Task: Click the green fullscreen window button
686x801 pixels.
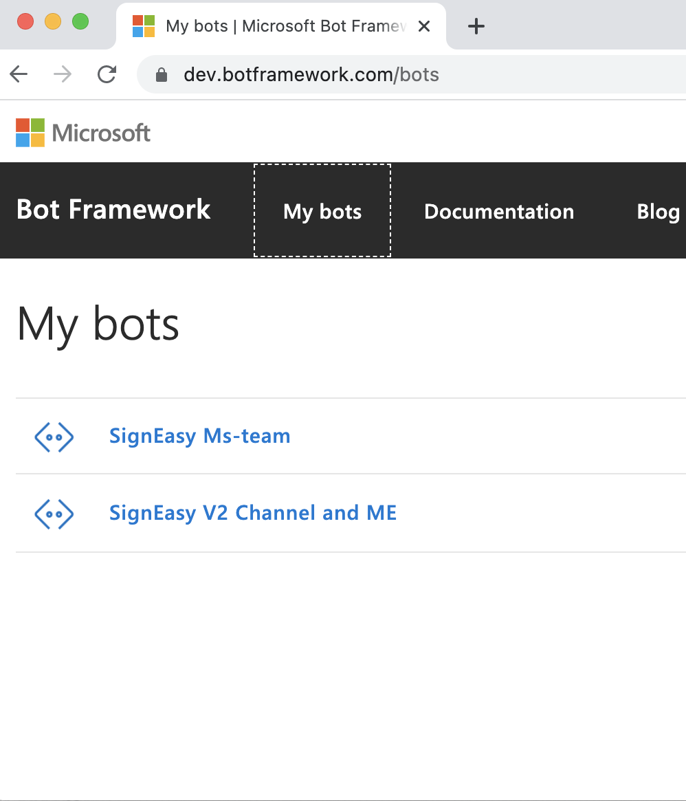Action: [x=80, y=21]
